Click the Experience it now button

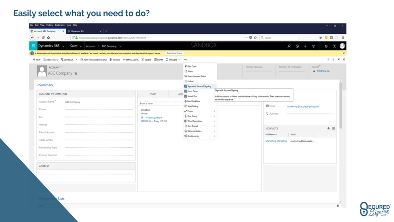tap(174, 53)
